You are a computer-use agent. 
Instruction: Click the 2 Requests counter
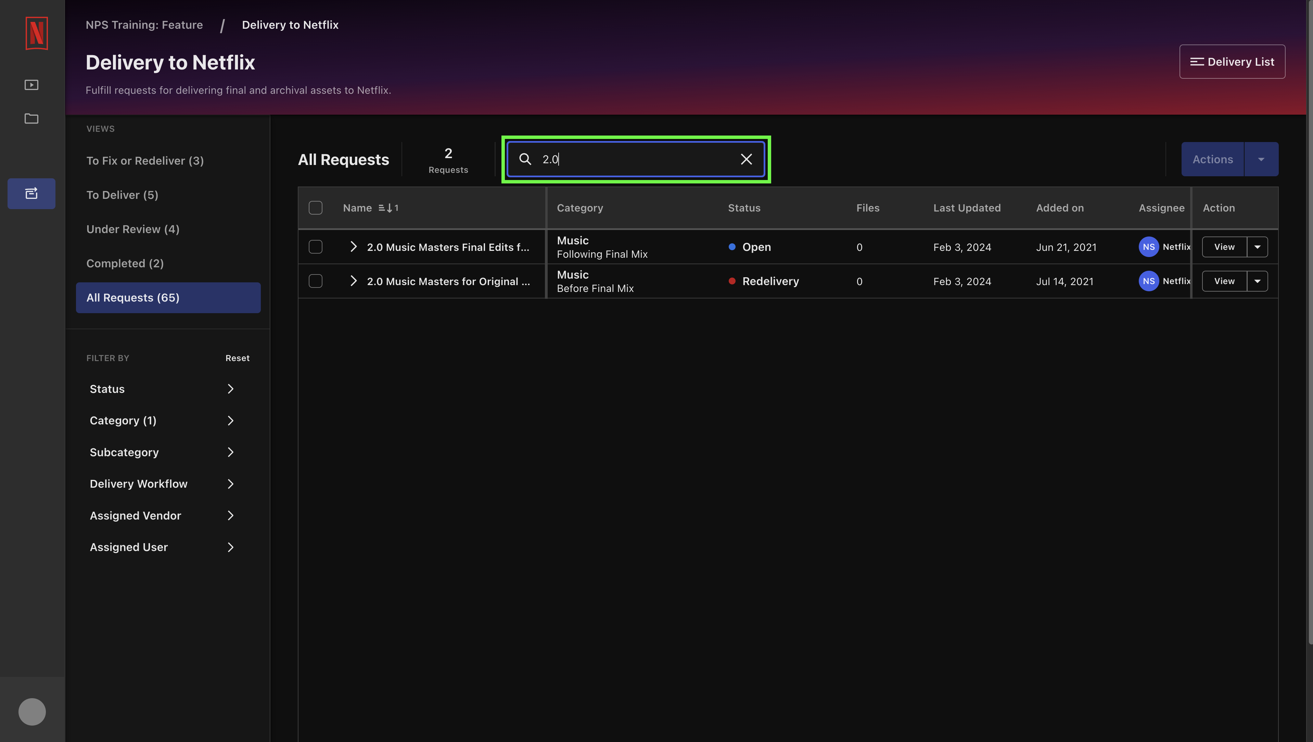(x=448, y=160)
